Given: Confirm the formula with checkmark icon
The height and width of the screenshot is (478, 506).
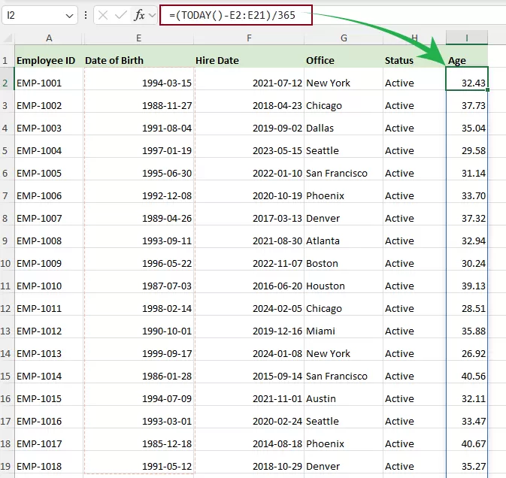Looking at the screenshot, I should tap(121, 15).
